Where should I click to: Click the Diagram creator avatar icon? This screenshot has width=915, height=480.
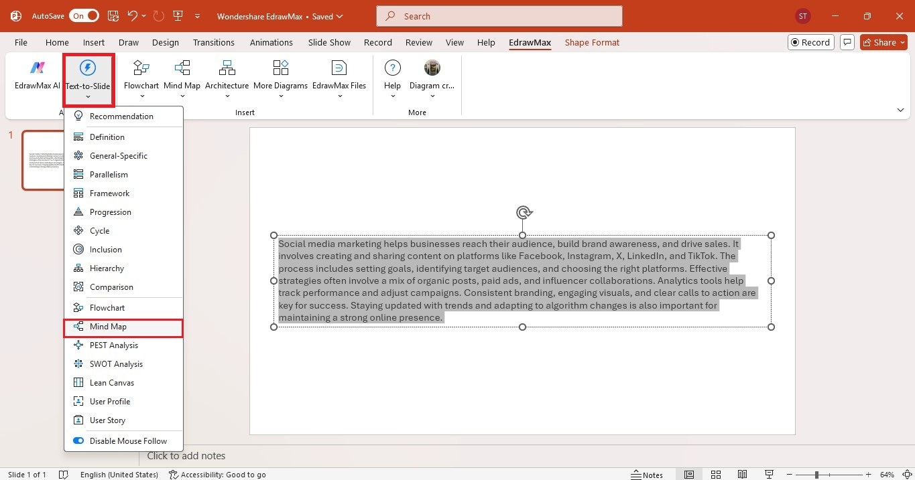click(432, 68)
